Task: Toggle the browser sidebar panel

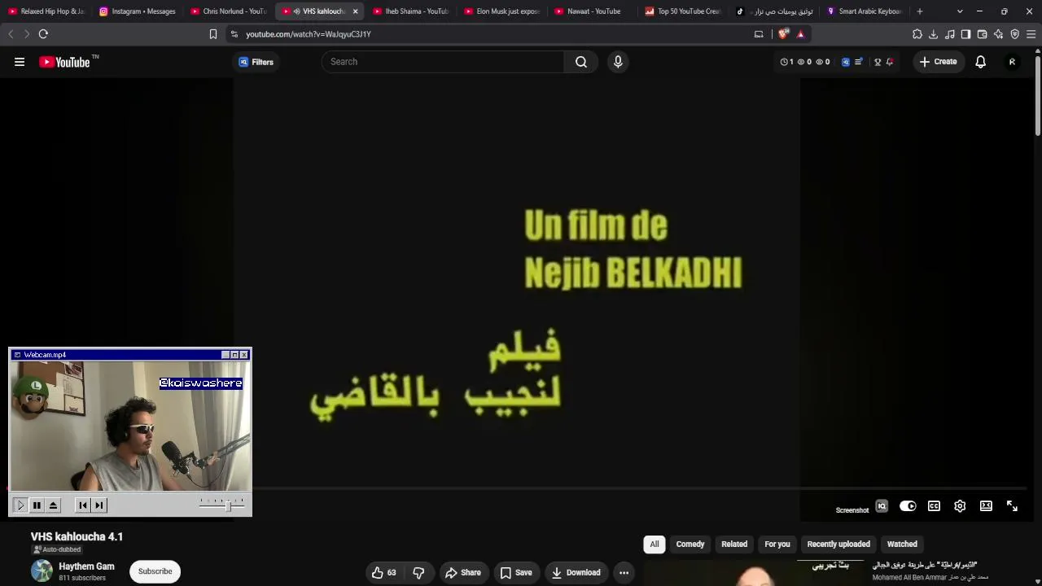Action: click(965, 34)
